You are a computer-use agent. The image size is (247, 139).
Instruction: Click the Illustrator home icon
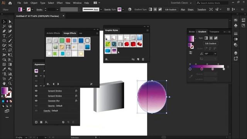click(x=10, y=3)
